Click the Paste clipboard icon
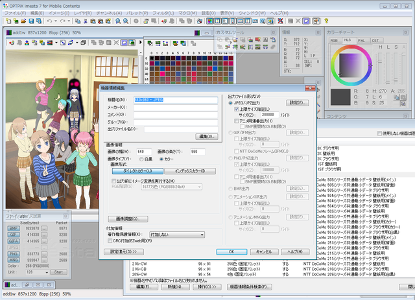415x300 pixels. (x=93, y=21)
